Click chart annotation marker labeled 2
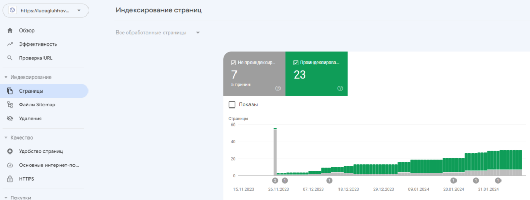 275,180
